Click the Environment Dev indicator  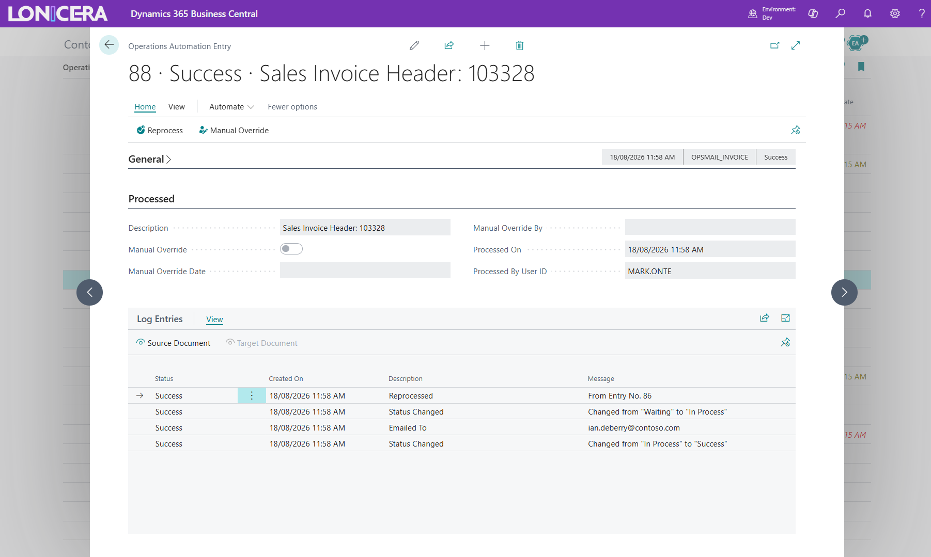772,13
